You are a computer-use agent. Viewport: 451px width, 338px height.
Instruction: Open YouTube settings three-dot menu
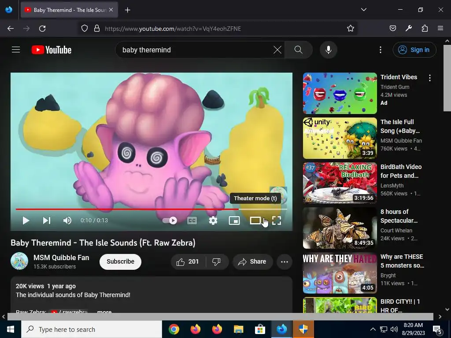pyautogui.click(x=380, y=50)
